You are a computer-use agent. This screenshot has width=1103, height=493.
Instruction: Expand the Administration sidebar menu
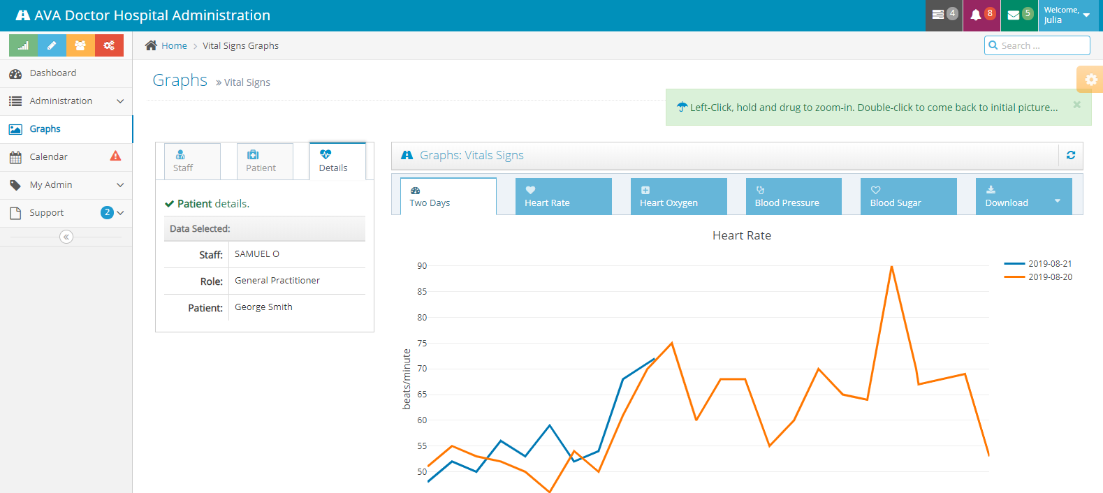pyautogui.click(x=66, y=101)
